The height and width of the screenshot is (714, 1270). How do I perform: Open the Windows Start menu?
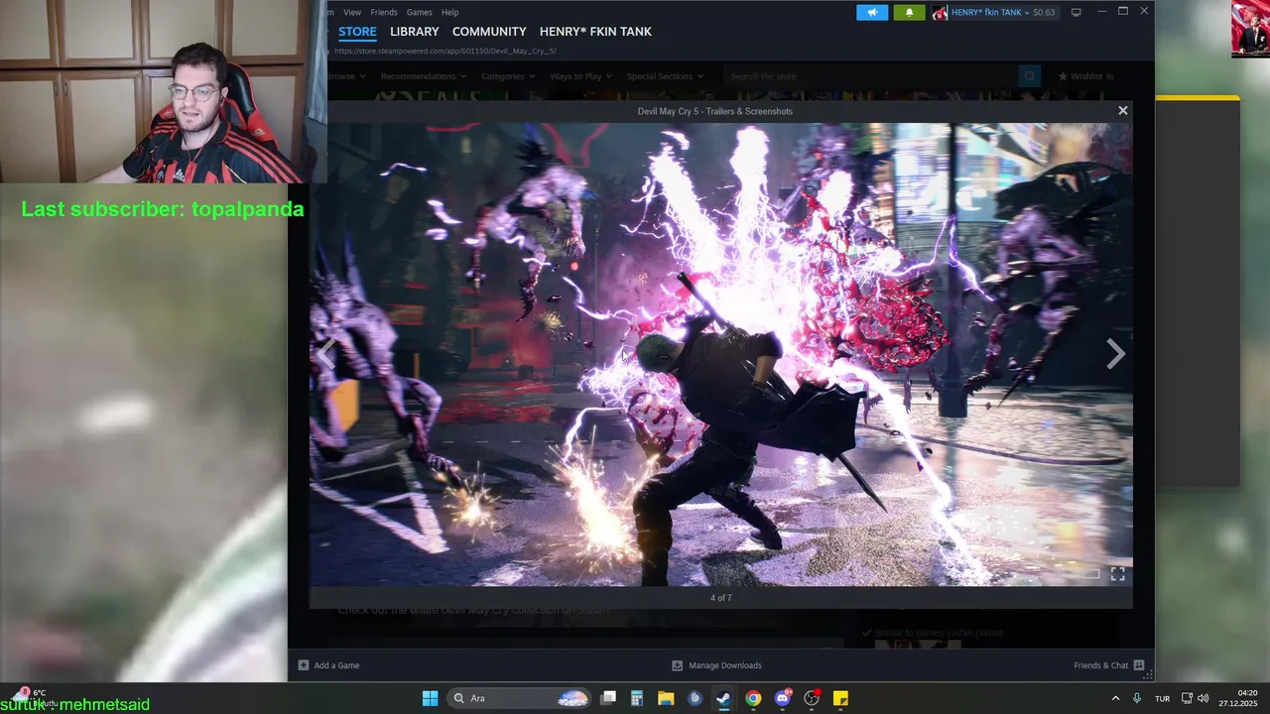[430, 698]
